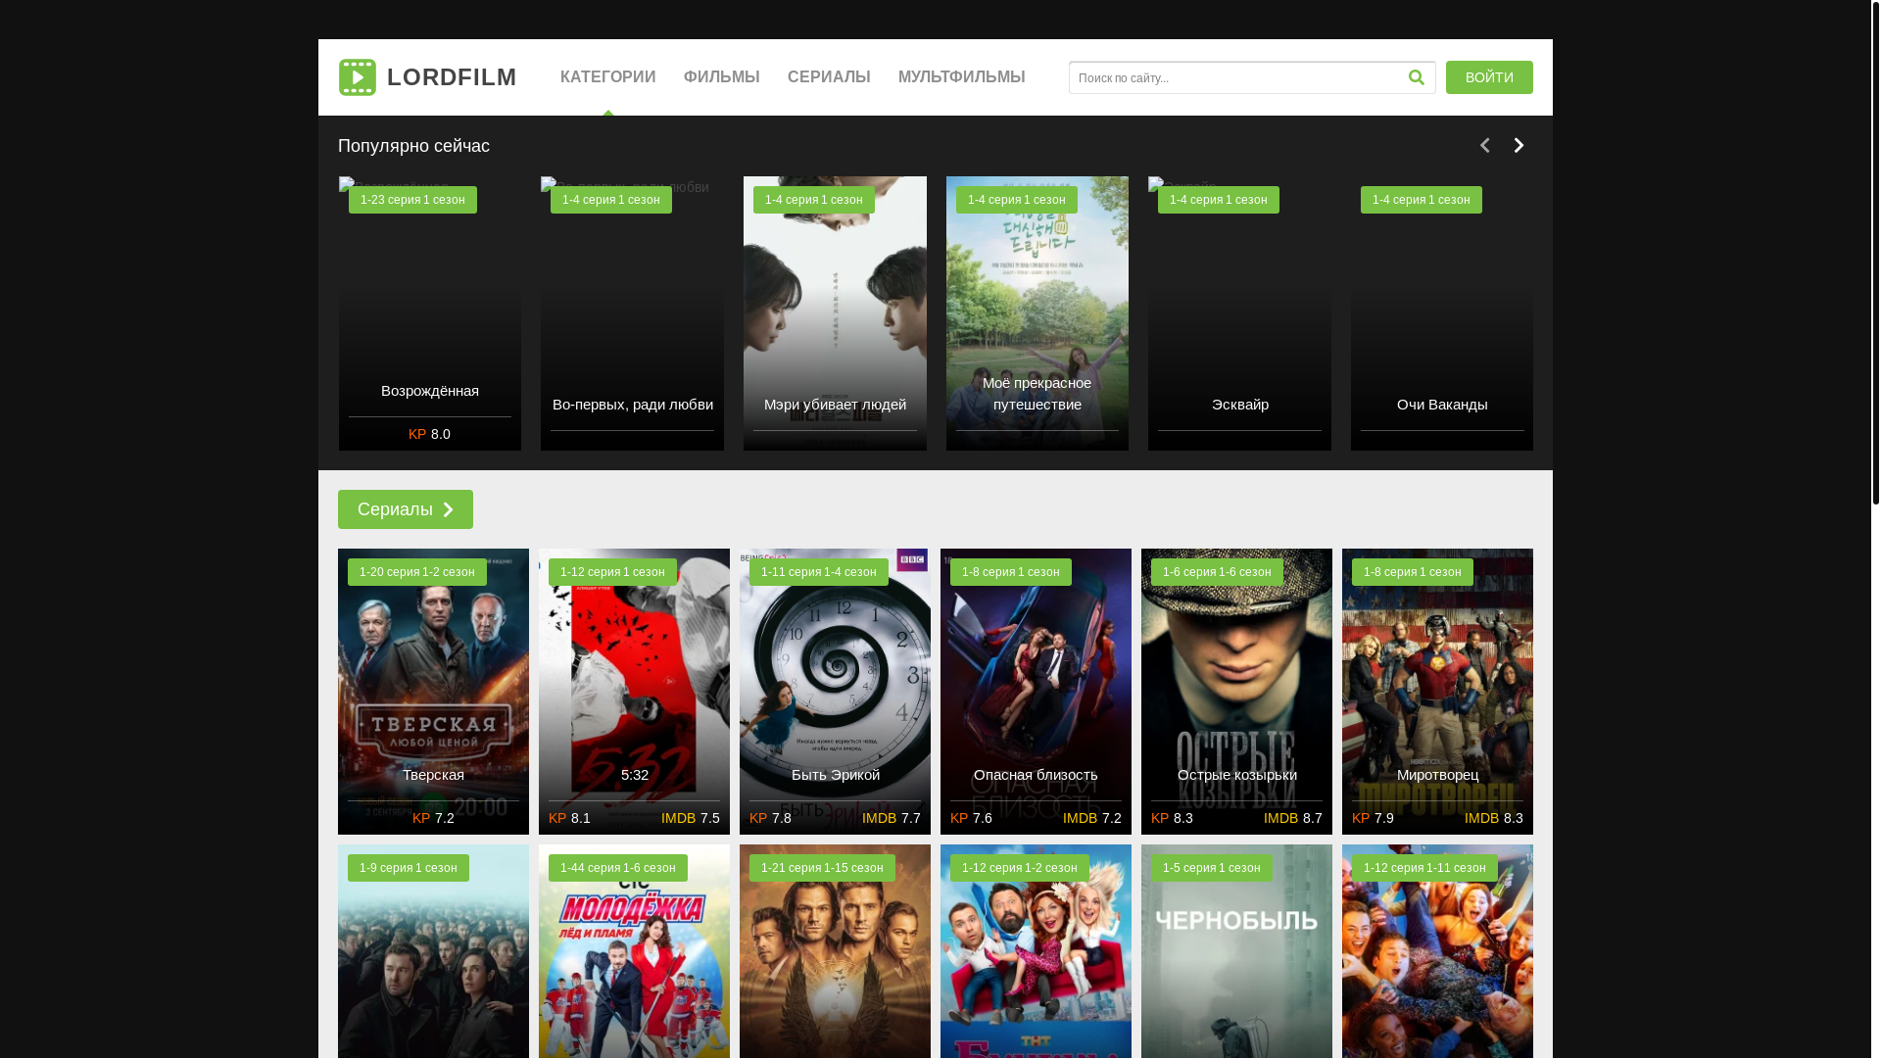1881x1058 pixels.
Task: Click the search magnifier icon
Action: pos(1416,77)
